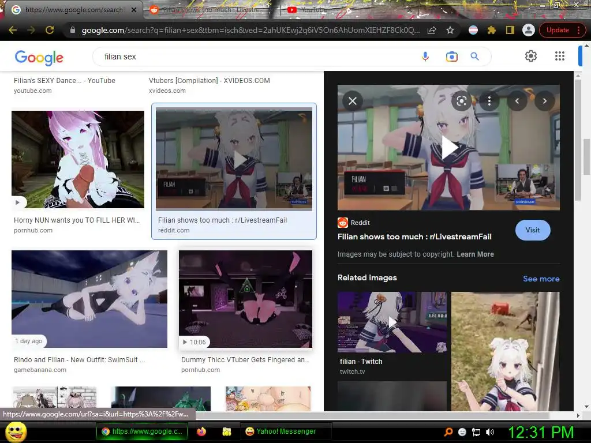Open the preview title link about LivestreamFail
Screen dimensions: 591x443
point(414,236)
